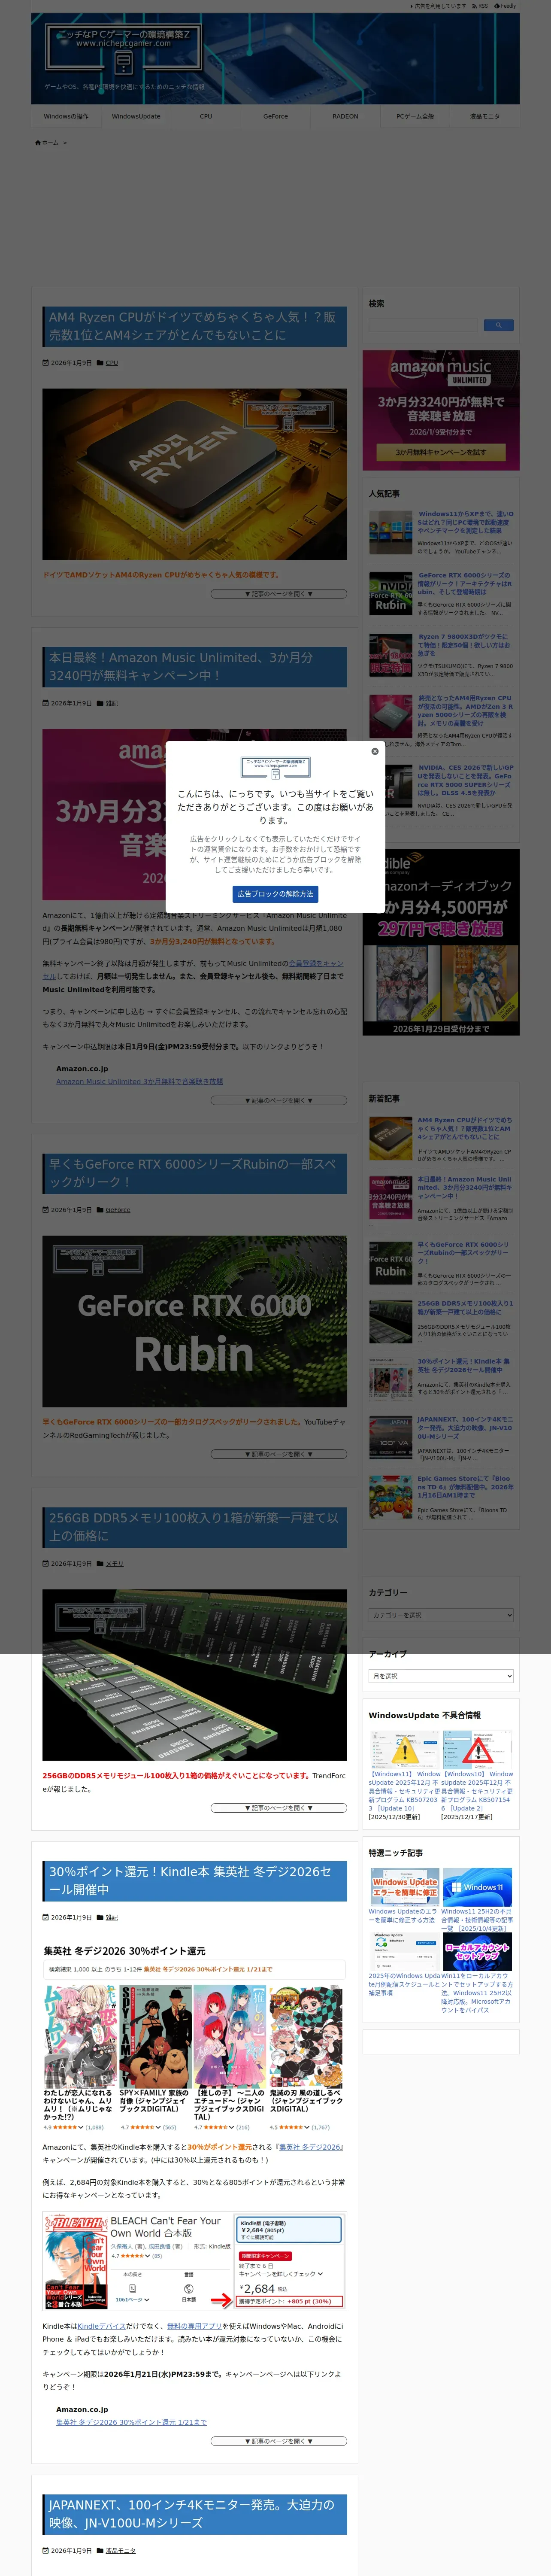
Task: Click the BLEACH Can't Fear Your Own World cover
Action: click(x=75, y=2263)
